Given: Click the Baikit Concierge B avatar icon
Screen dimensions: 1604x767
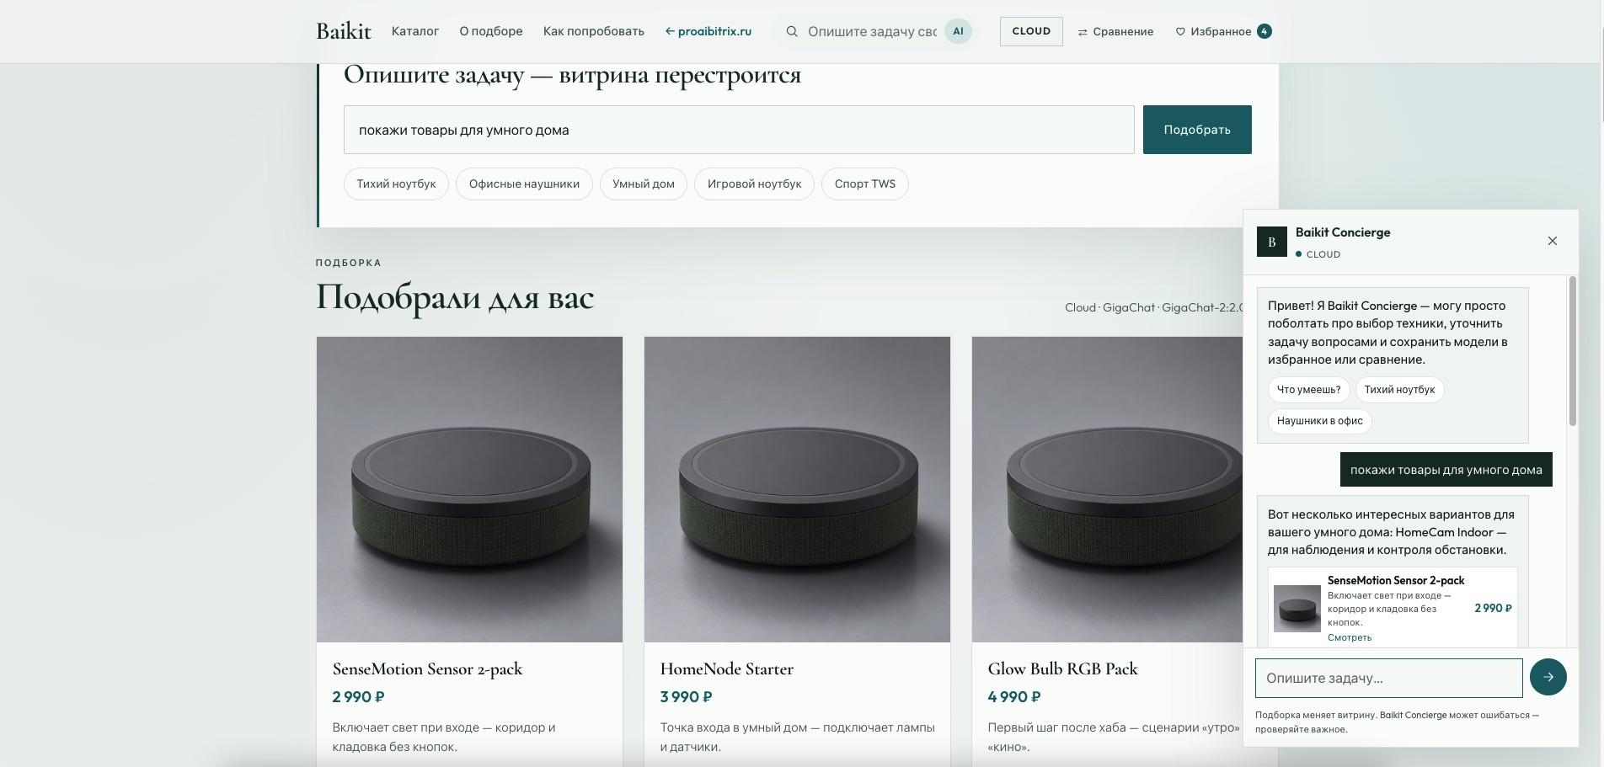Looking at the screenshot, I should (1272, 242).
